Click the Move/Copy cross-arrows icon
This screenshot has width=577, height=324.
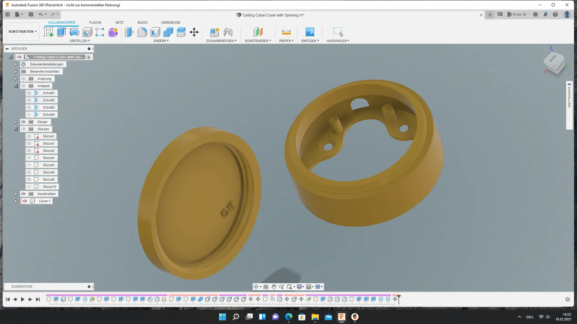pos(194,32)
